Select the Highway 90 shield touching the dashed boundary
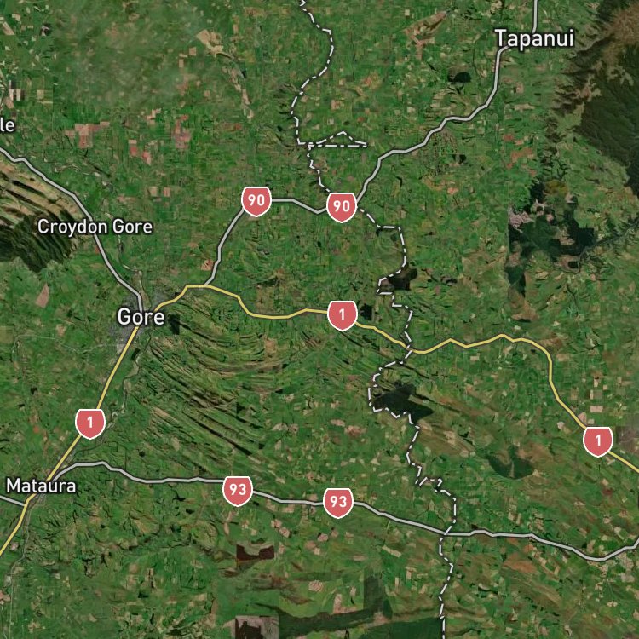This screenshot has width=639, height=639. (342, 207)
